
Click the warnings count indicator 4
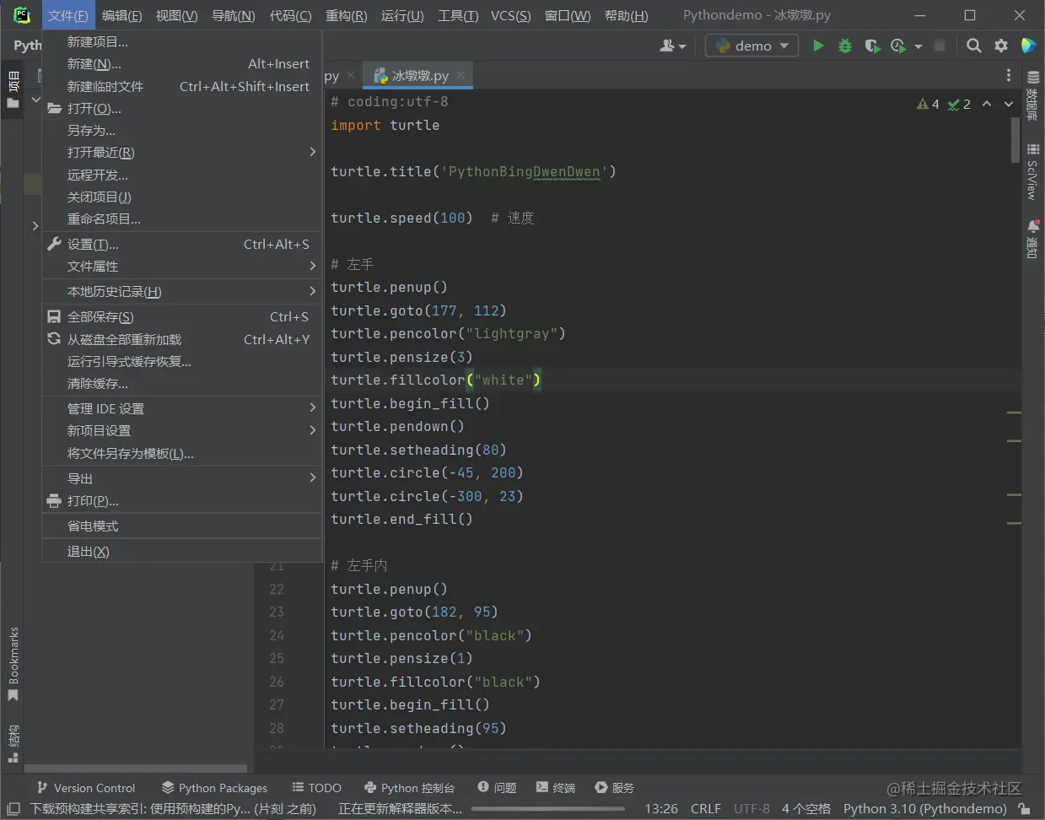click(x=928, y=104)
